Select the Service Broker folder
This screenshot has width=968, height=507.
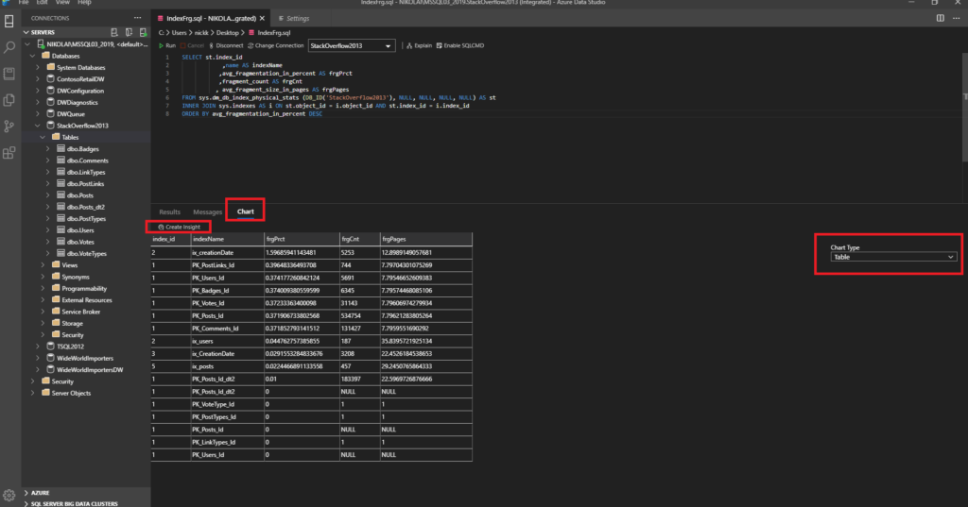click(x=81, y=313)
